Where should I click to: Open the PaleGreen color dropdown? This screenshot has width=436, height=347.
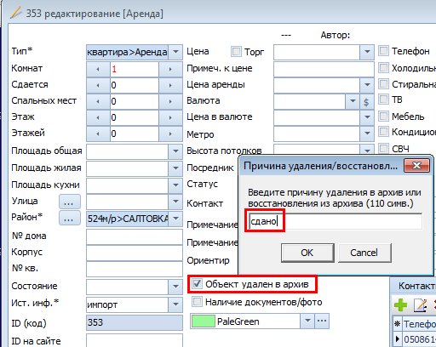point(307,321)
